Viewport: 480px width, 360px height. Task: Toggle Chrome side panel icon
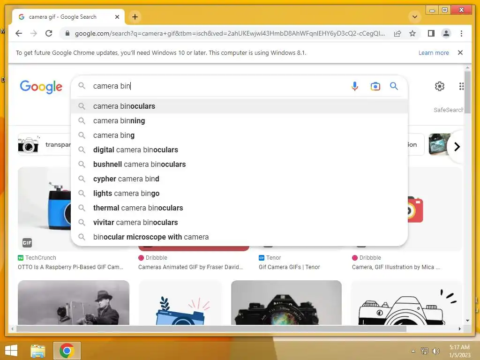pos(431,33)
